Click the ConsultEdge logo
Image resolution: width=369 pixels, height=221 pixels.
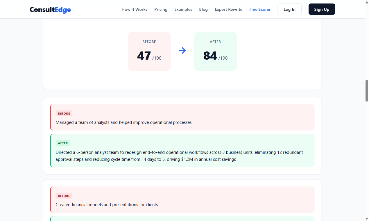[50, 10]
